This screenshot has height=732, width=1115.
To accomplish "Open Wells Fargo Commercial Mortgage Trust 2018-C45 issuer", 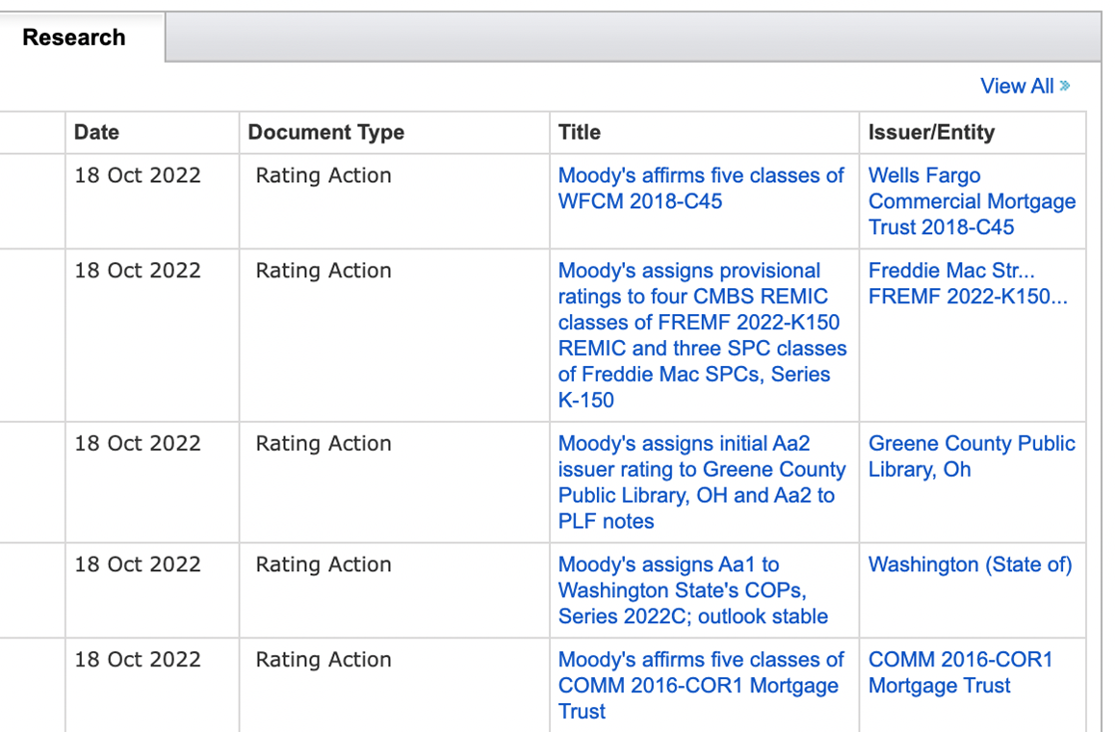I will pyautogui.click(x=972, y=201).
